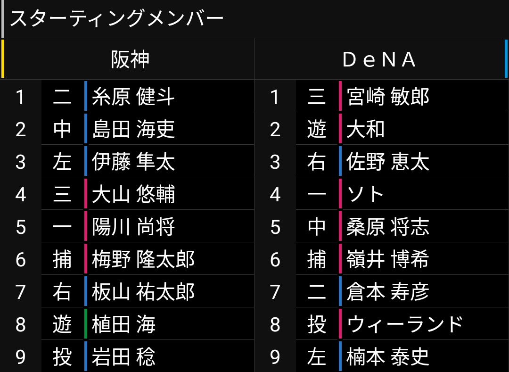
Task: Open catcher 嶺井 博希
Action: point(388,259)
